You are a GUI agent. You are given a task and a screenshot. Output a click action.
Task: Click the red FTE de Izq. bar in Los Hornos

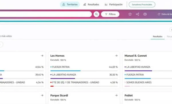pyautogui.click(x=52, y=86)
